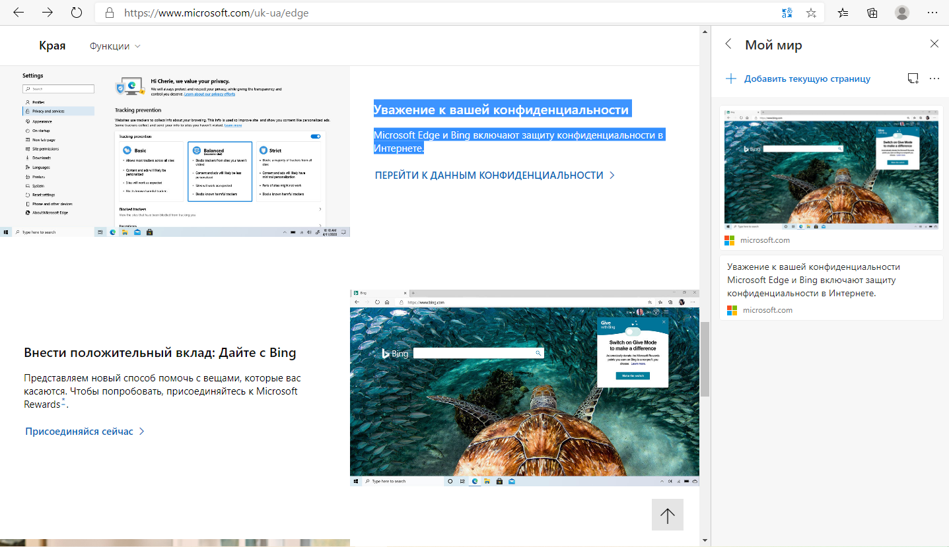
Task: Click the Settings screenshot image
Action: click(175, 151)
